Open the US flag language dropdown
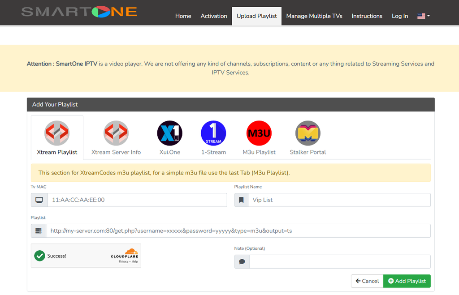 424,16
